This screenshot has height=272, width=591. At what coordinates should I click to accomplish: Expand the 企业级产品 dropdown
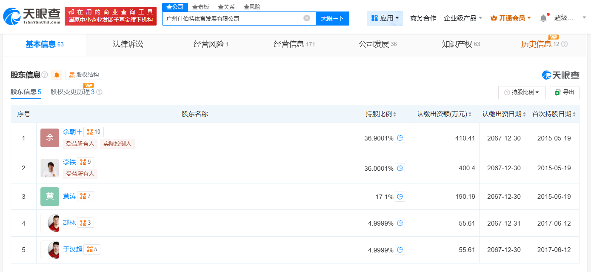[463, 18]
